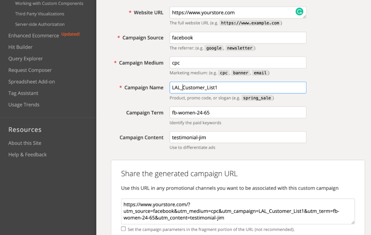Click the Campaign Name field LAL_Customer_List1

coord(238,88)
